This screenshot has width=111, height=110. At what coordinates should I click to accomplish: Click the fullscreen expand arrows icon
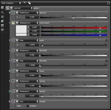(x=109, y=3)
